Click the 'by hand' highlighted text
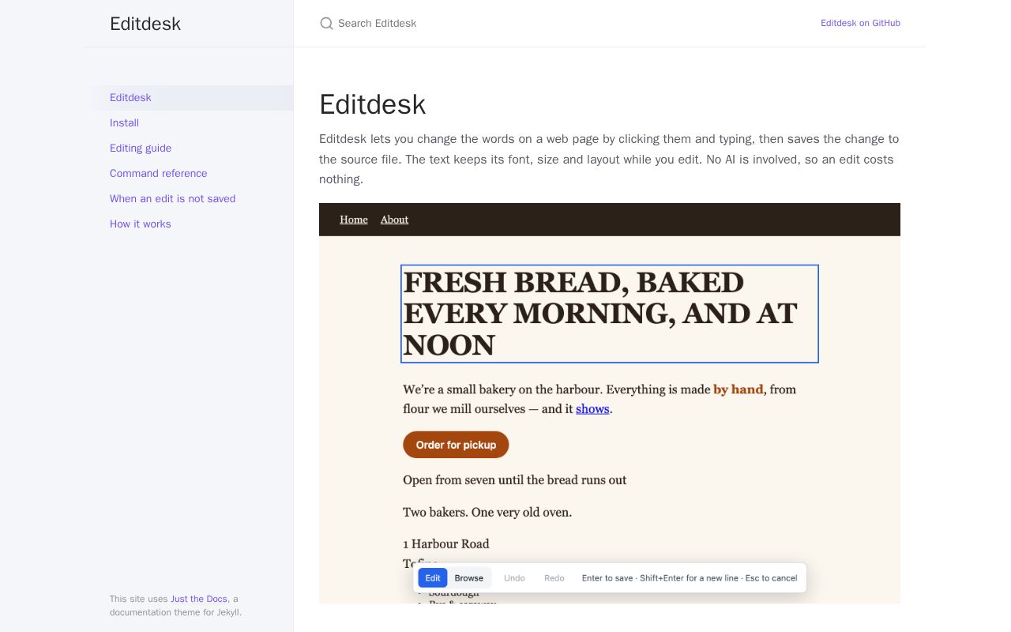The image size is (1011, 632). pyautogui.click(x=739, y=389)
